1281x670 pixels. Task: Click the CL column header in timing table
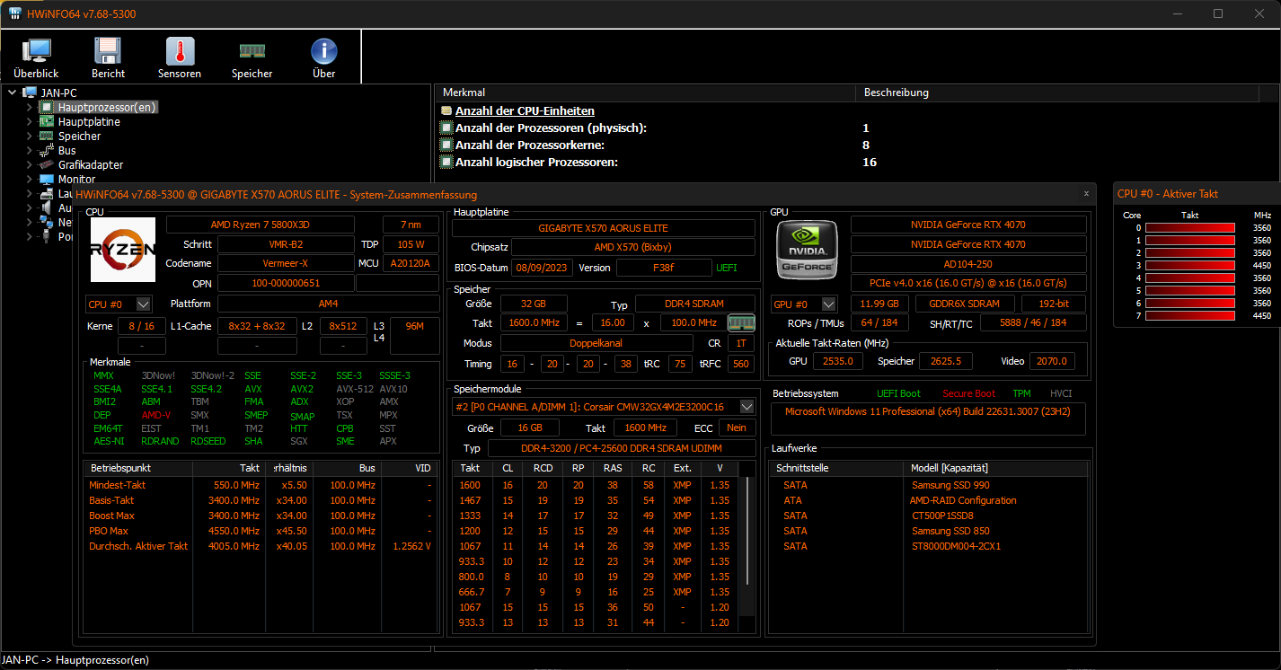[x=508, y=468]
